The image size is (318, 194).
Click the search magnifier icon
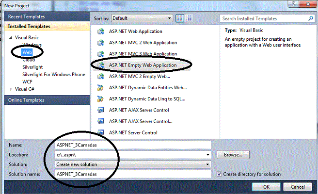pyautogui.click(x=311, y=18)
